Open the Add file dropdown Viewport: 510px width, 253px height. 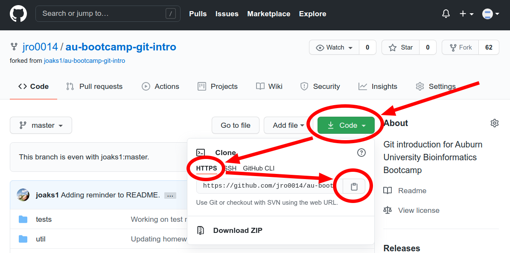pos(289,125)
